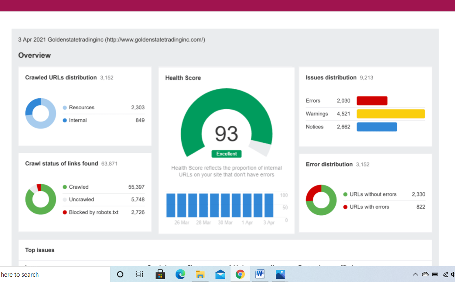Expand hidden icons in the system tray
The width and height of the screenshot is (455, 282).
click(415, 274)
